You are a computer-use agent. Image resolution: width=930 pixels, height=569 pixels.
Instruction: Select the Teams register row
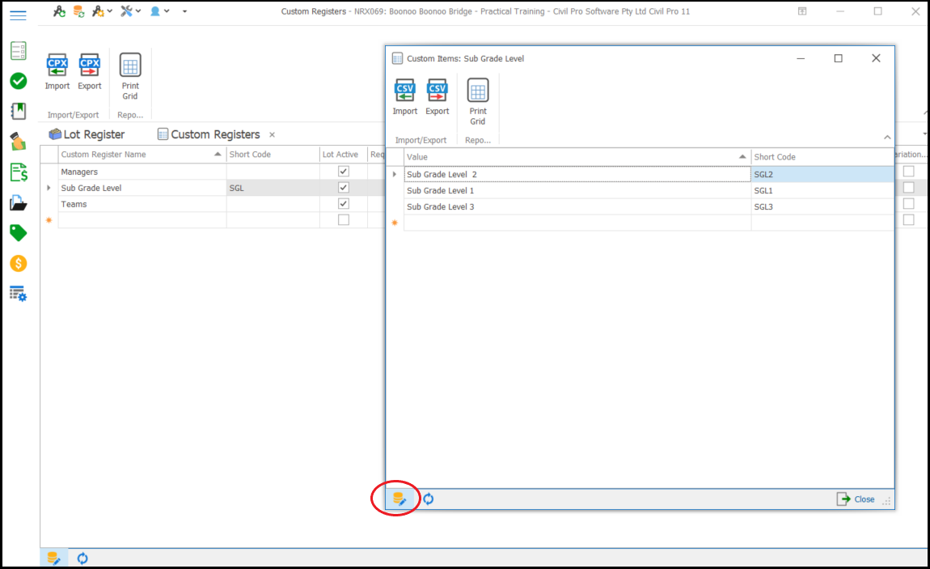142,203
